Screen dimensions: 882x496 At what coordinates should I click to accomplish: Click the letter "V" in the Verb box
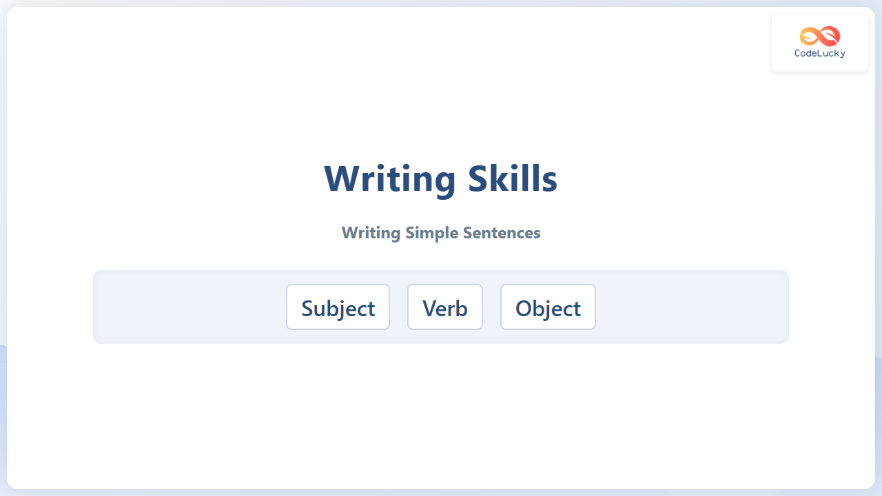(x=430, y=308)
